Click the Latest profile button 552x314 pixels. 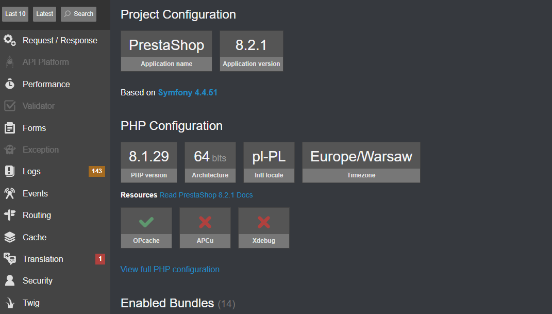click(44, 14)
